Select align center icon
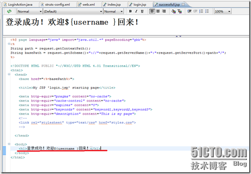The height and width of the screenshot is (174, 251). coord(158,11)
